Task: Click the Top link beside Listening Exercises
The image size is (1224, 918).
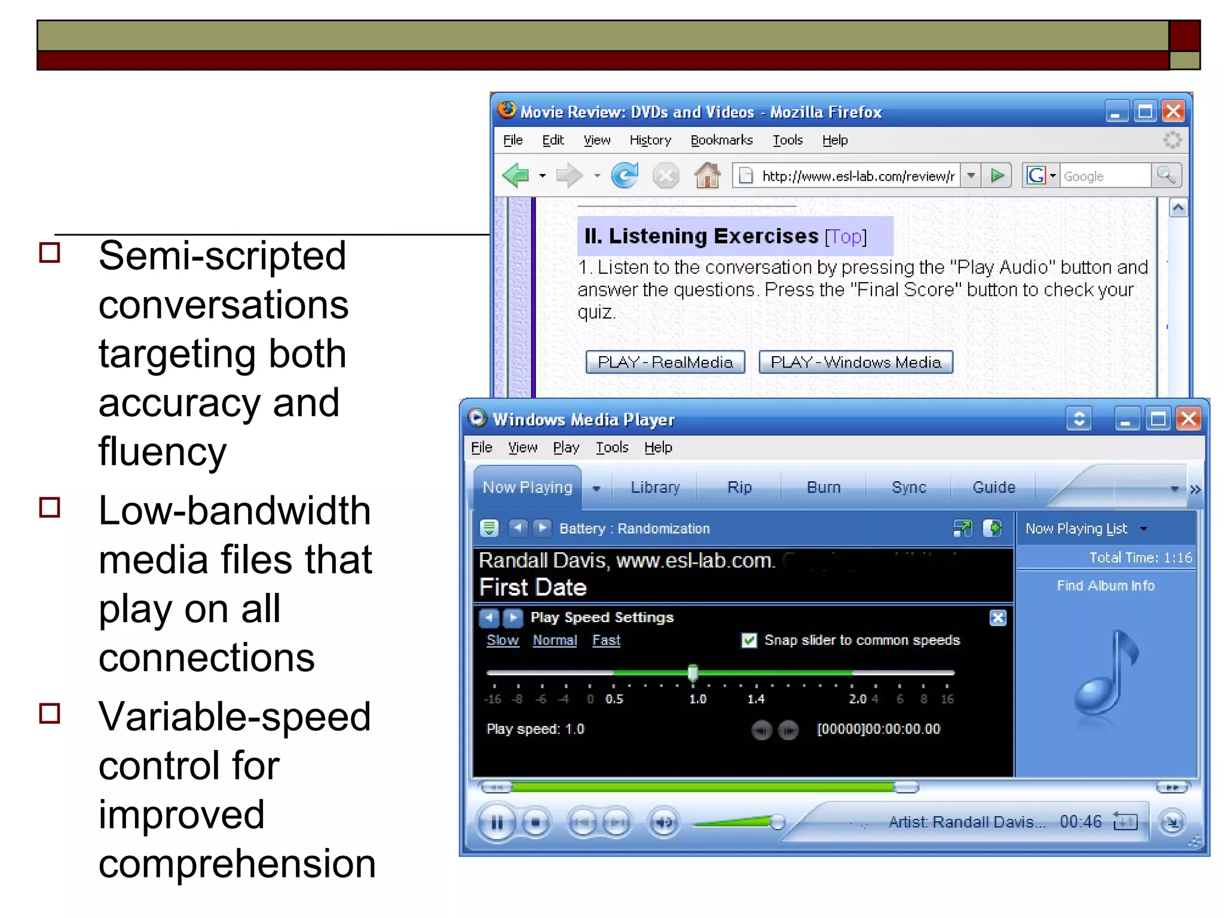Action: pyautogui.click(x=846, y=237)
